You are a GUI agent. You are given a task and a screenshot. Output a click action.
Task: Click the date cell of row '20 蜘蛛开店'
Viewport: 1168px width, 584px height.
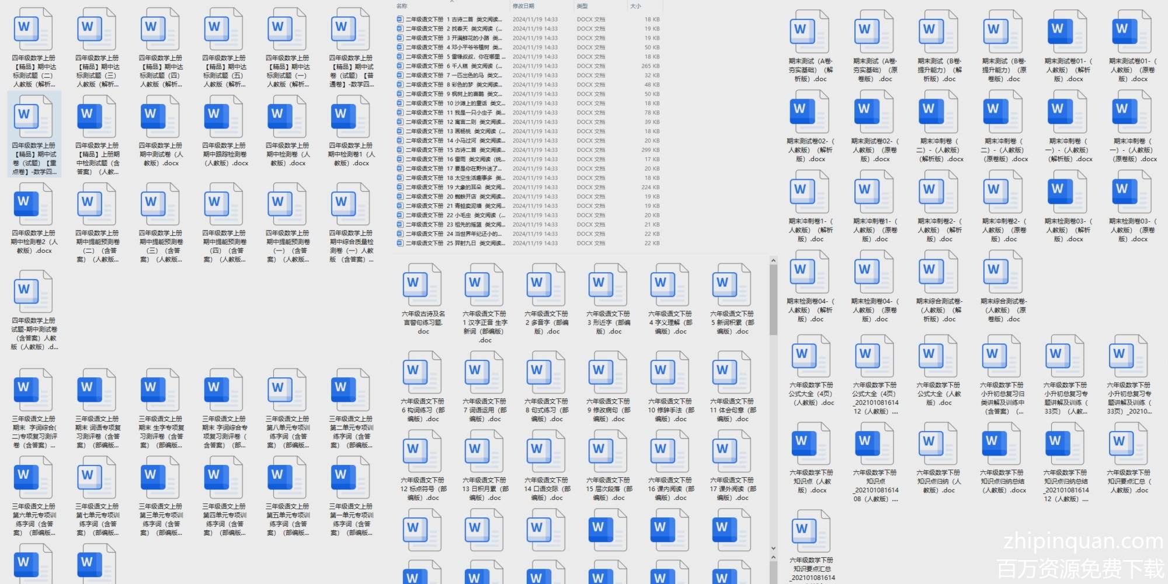[535, 197]
